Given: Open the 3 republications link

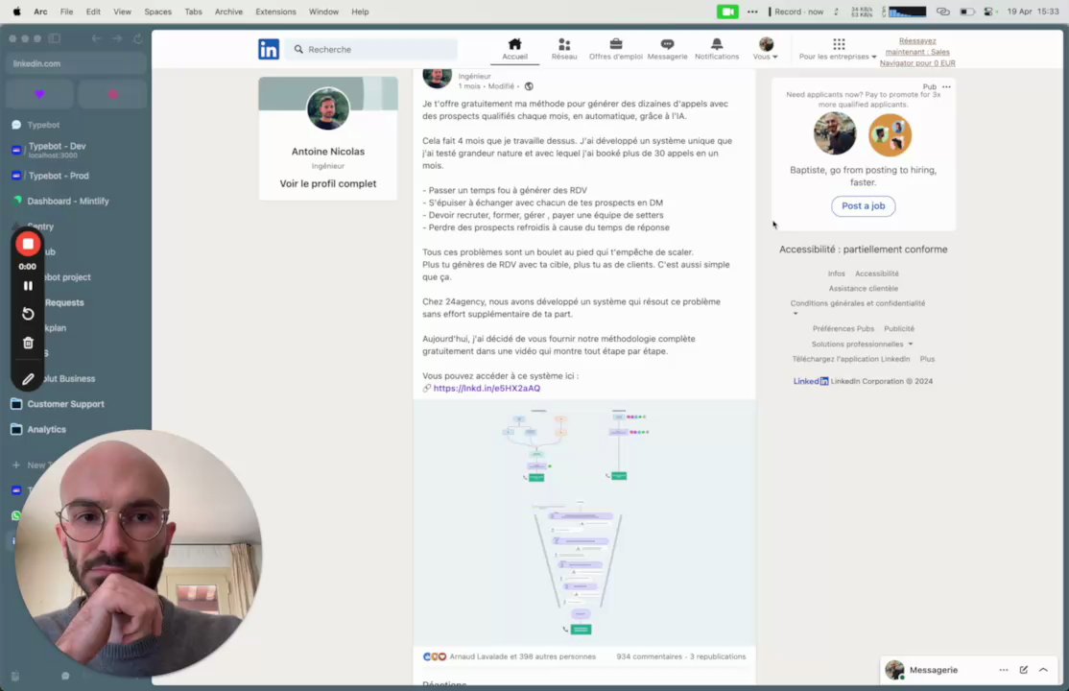Looking at the screenshot, I should 718,656.
